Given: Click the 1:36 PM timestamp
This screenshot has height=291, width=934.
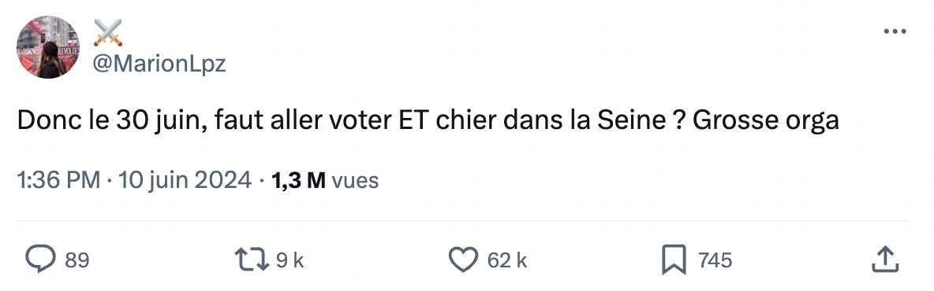Looking at the screenshot, I should (x=59, y=180).
